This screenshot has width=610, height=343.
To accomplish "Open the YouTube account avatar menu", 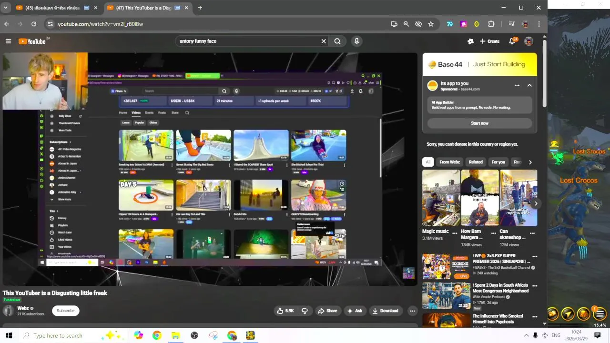I will coord(529,41).
